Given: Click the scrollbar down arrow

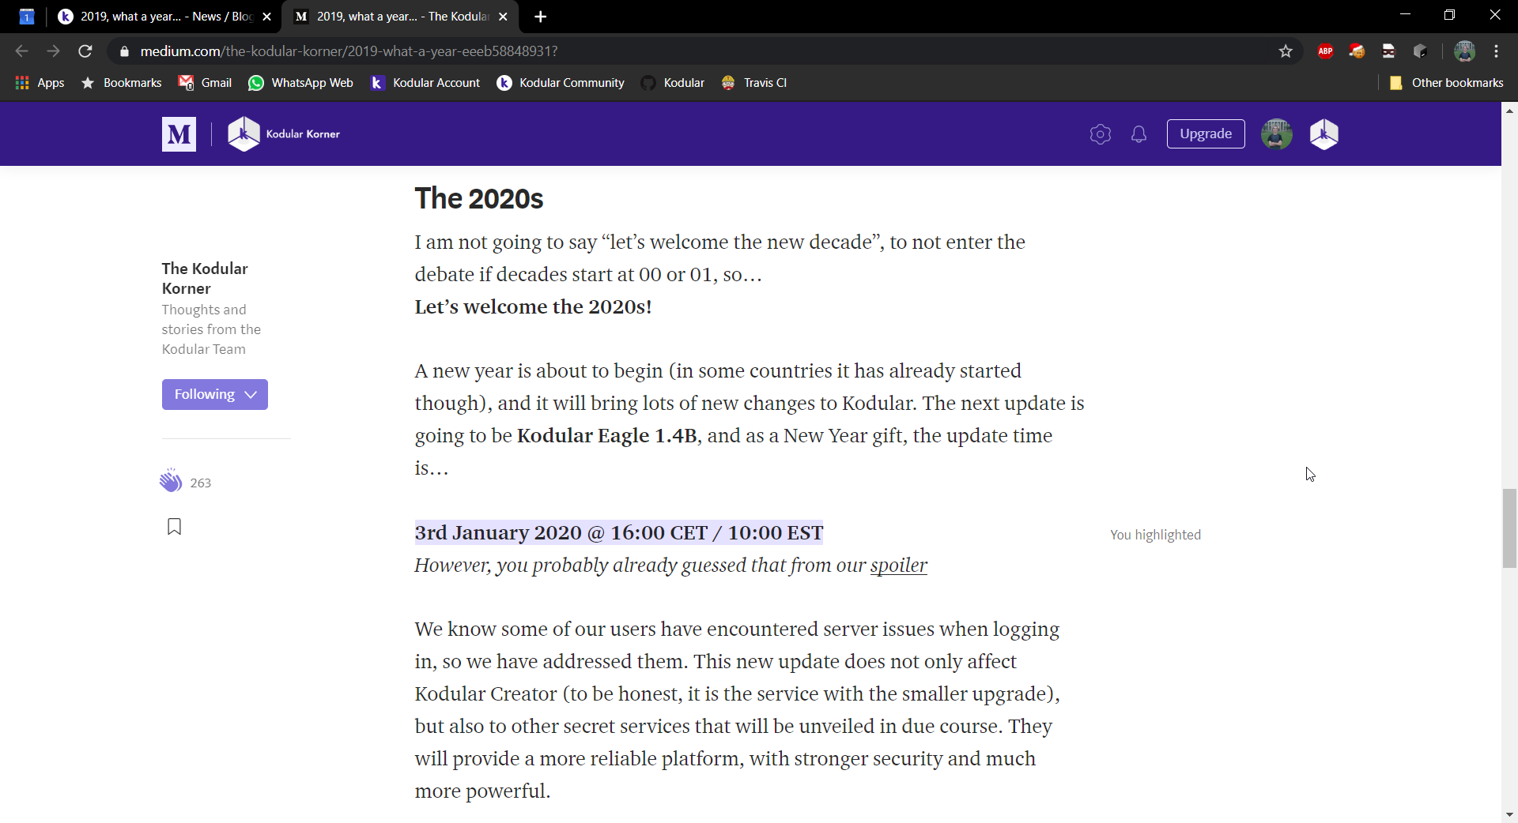Looking at the screenshot, I should point(1509,814).
